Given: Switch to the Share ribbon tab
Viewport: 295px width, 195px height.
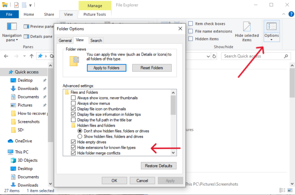Looking at the screenshot, I should (x=49, y=14).
